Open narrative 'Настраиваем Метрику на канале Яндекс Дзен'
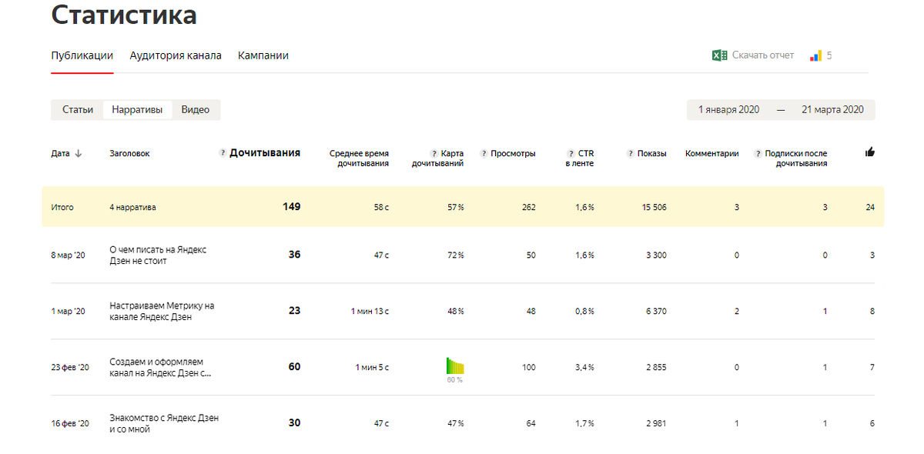Image resolution: width=924 pixels, height=454 pixels. tap(162, 311)
